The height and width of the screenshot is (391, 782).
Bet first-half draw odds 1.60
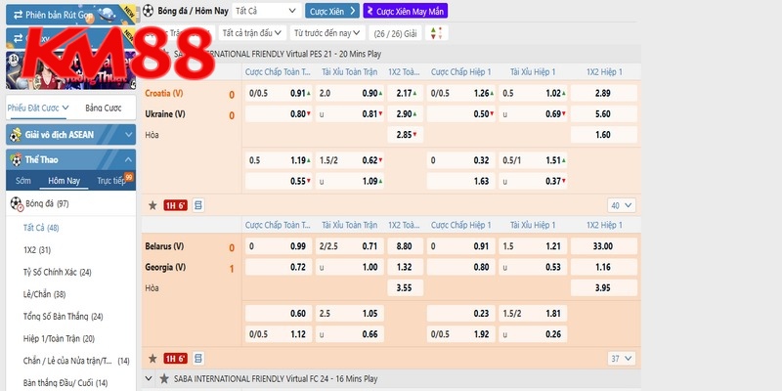click(x=603, y=135)
